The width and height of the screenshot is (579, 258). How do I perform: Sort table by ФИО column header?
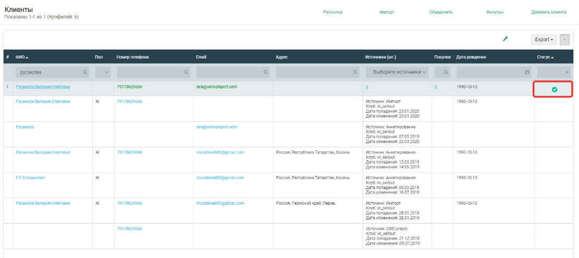22,57
